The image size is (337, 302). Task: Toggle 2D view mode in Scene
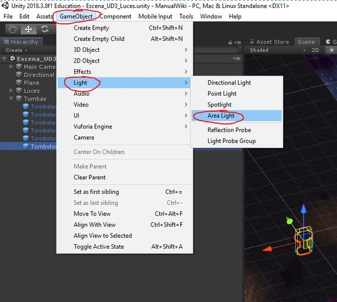click(315, 50)
